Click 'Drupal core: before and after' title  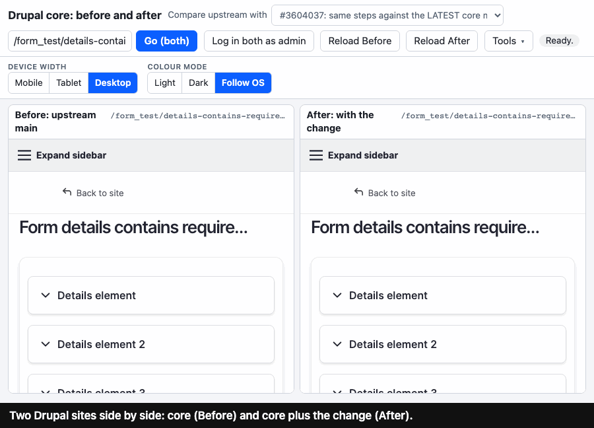[x=85, y=15]
